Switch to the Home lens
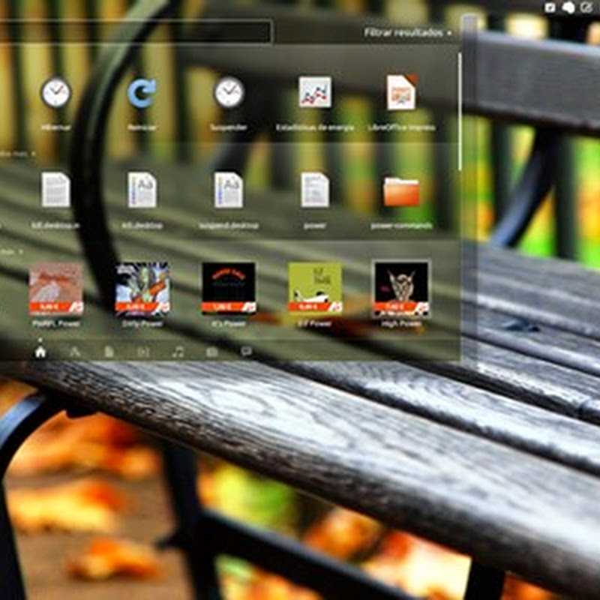Viewport: 600px width, 600px height. pyautogui.click(x=40, y=352)
